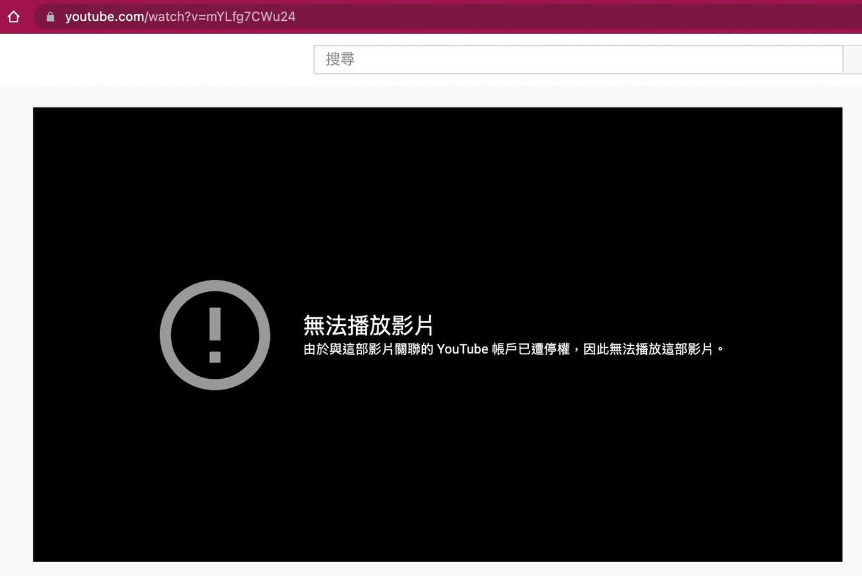Click the exclamation error icon in player

[215, 335]
